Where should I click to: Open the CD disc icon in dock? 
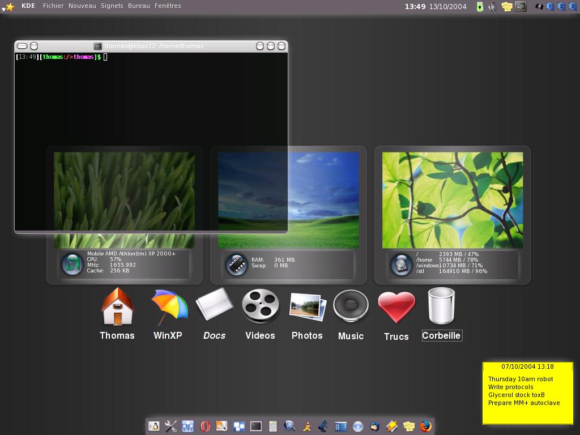(x=358, y=427)
